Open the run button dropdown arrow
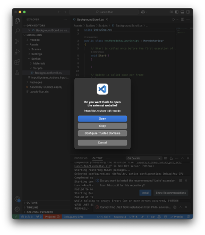 (177, 20)
